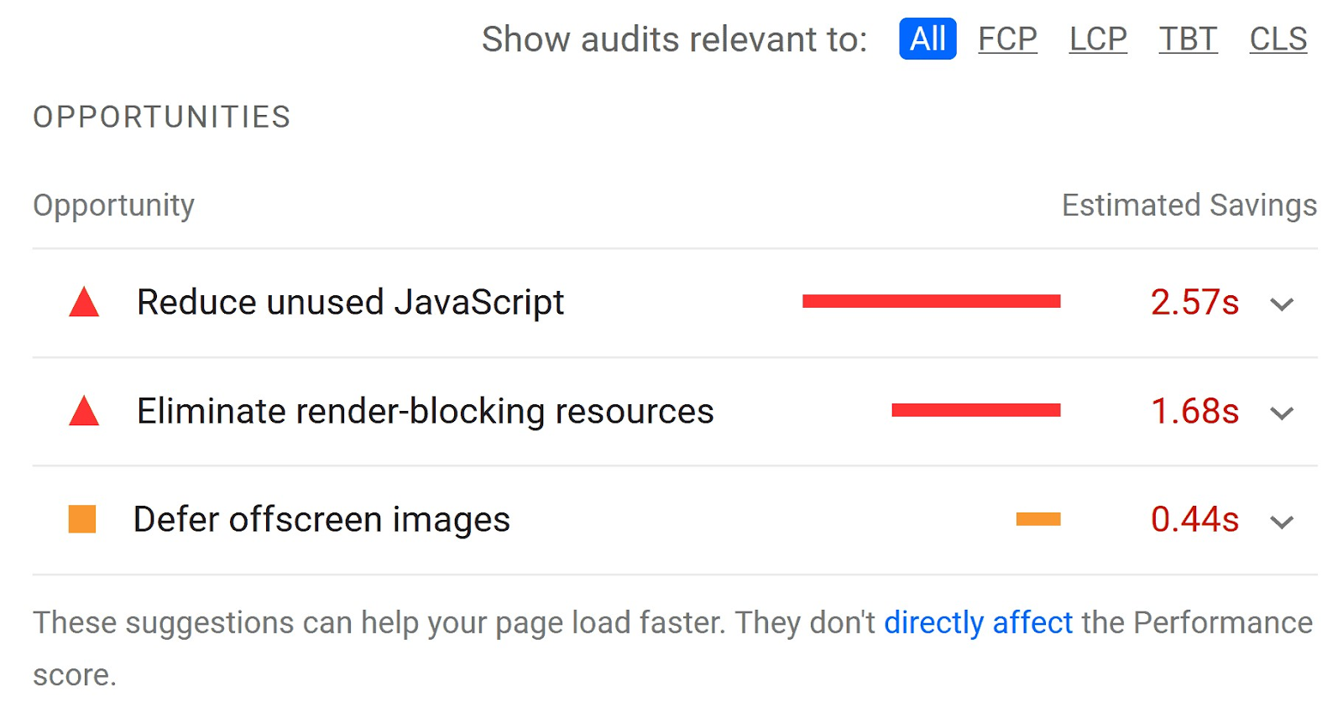The height and width of the screenshot is (723, 1343).
Task: Click Eliminate render-blocking resources title
Action: pos(425,411)
